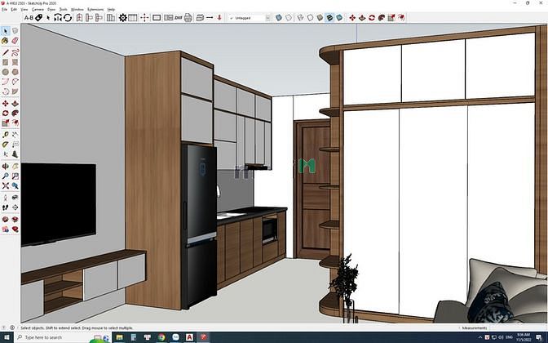
Task: Select the Make Component tool
Action: coord(15,31)
